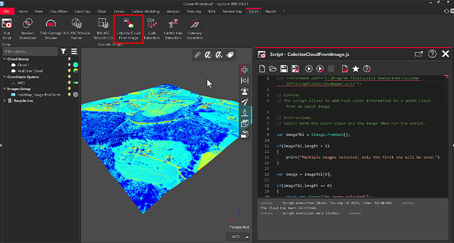Switch to the Texturing tab
This screenshot has height=243, width=454.
click(194, 11)
